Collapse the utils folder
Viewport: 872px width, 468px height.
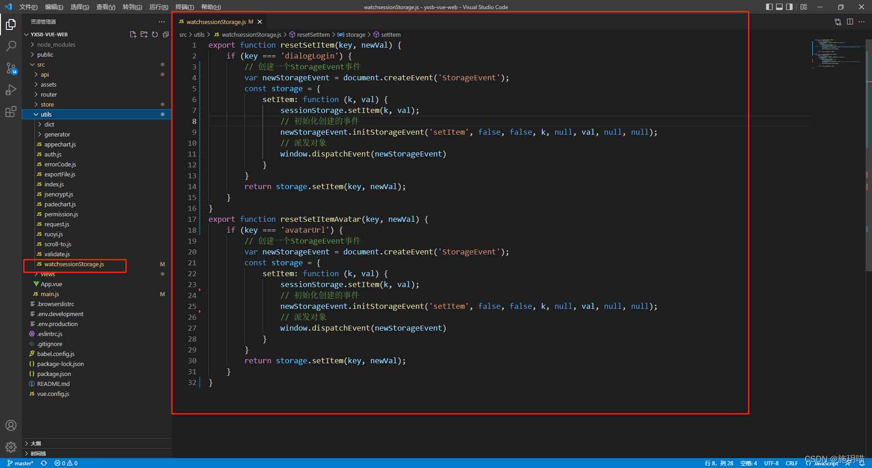coord(46,114)
